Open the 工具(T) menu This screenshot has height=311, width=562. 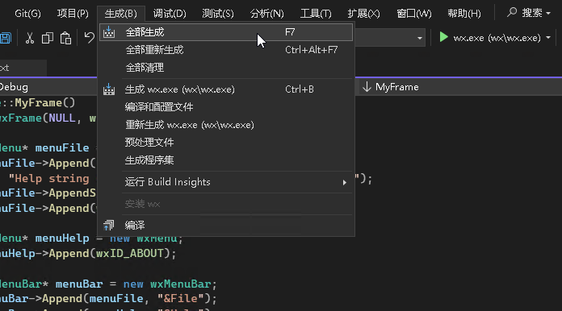316,14
